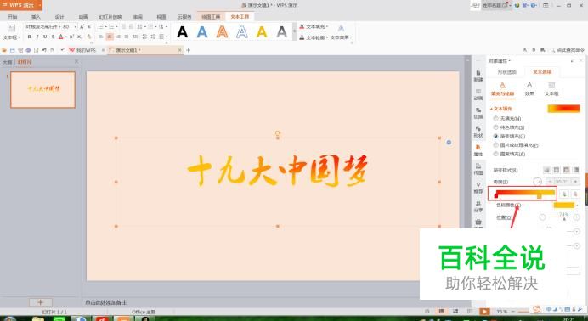Increase font size with A+ icon

82,27
